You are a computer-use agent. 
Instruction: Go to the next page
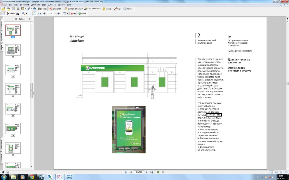(x=147, y=172)
